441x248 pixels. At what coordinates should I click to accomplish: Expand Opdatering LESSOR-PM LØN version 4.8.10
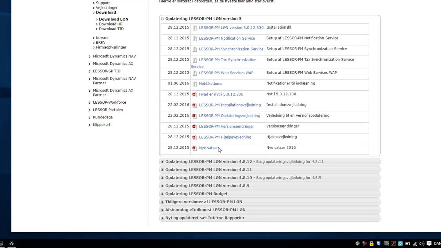(163, 178)
